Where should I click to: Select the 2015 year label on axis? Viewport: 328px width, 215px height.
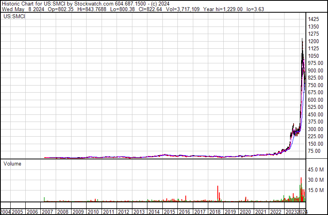(169, 212)
